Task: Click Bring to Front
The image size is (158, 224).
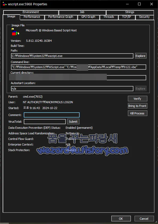Action: 137,106
